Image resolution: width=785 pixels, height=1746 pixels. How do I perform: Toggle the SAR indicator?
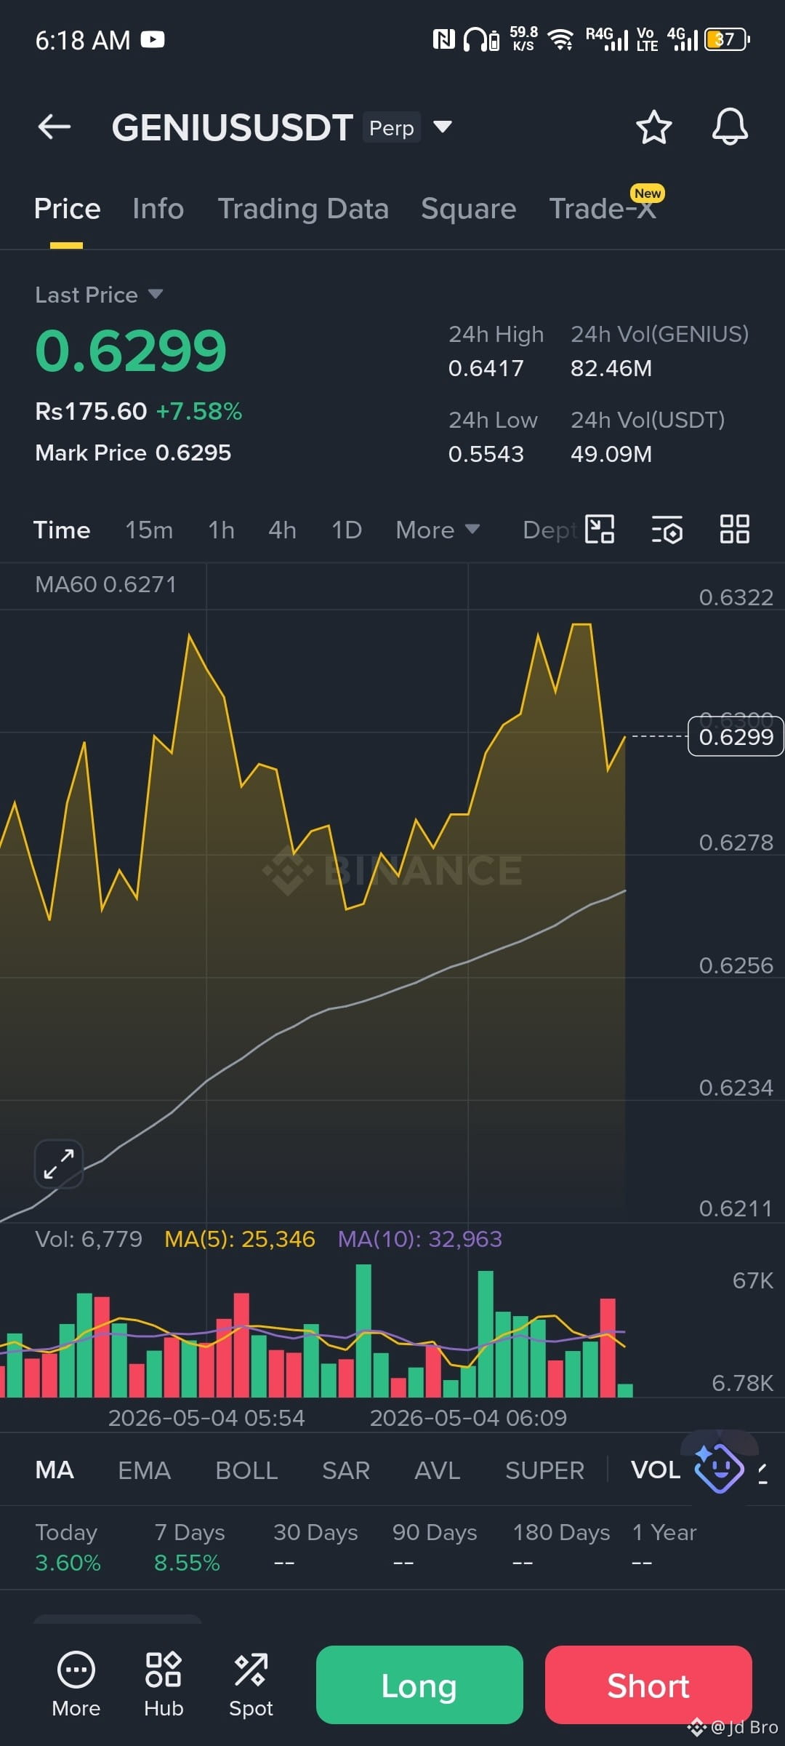click(x=346, y=1470)
